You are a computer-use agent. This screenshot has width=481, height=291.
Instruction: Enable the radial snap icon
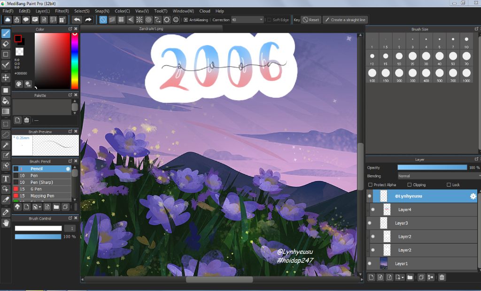point(139,20)
